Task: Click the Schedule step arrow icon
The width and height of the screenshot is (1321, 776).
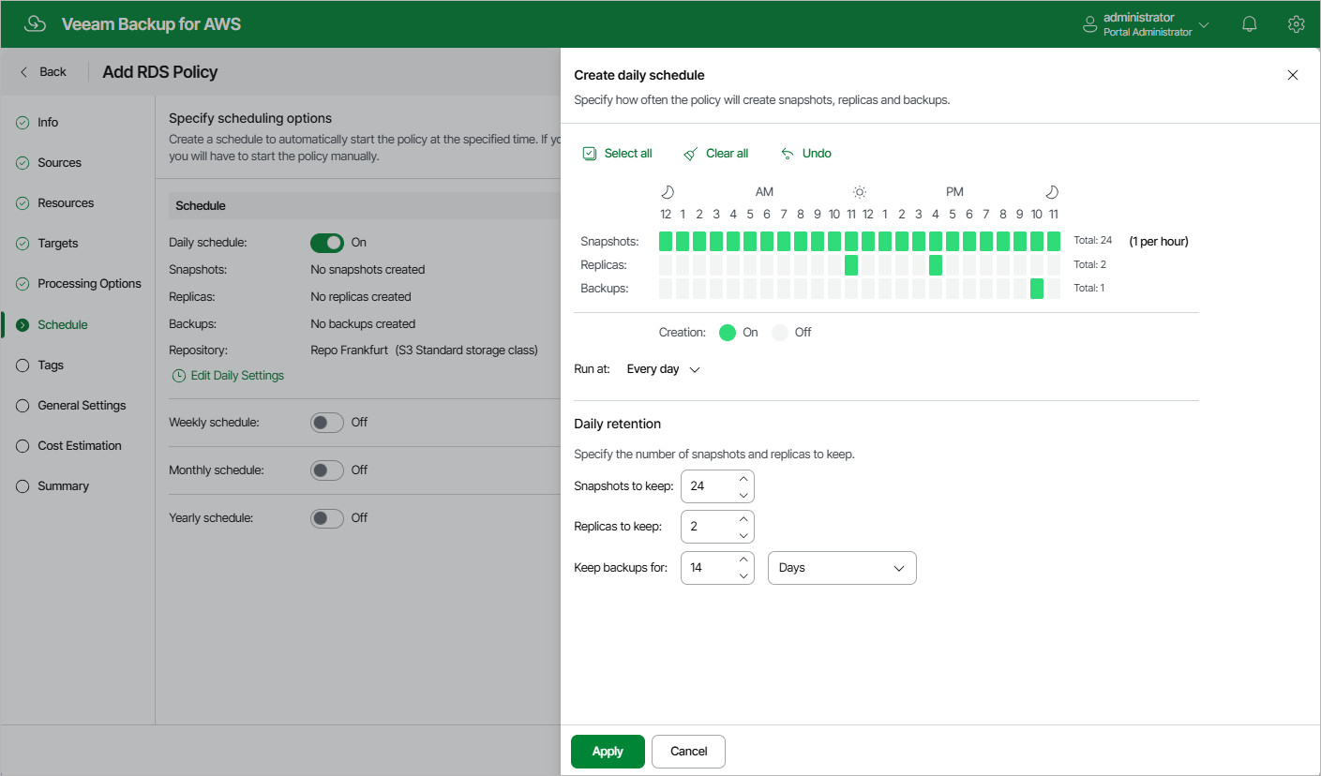Action: [23, 325]
